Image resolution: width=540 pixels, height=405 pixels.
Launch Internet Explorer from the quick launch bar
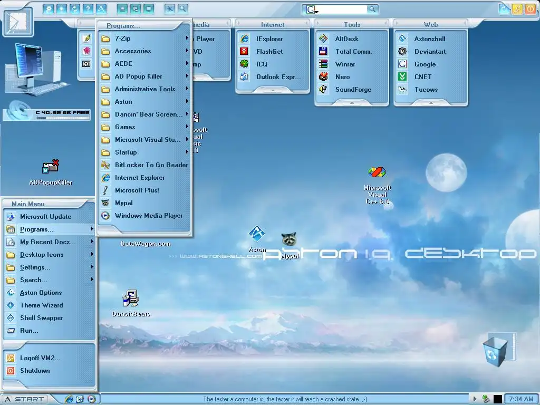[69, 399]
